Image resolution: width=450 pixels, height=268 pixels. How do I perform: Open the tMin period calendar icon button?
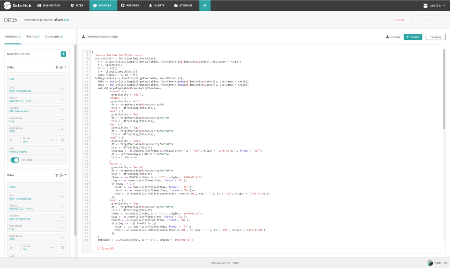[x=62, y=140]
